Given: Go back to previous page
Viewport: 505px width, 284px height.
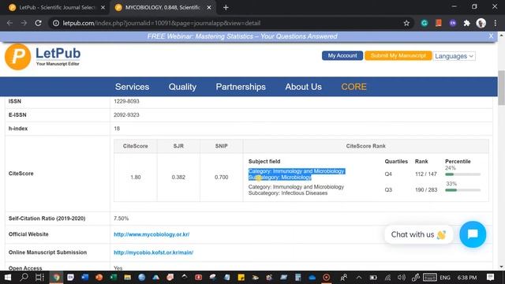Looking at the screenshot, I should [x=9, y=23].
